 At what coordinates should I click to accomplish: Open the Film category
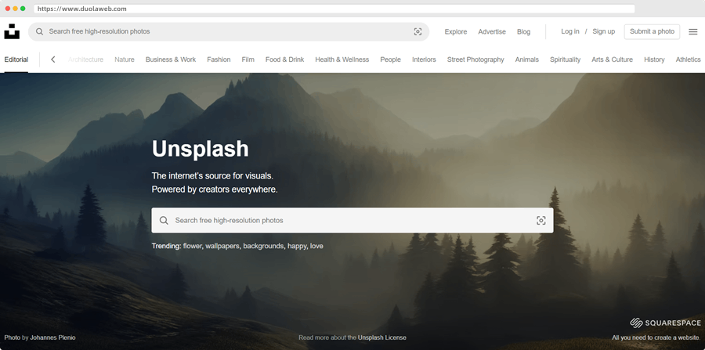point(248,60)
